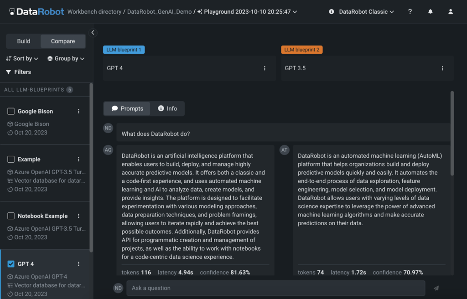467x299 pixels.
Task: Open the Group by dropdown
Action: [x=66, y=58]
